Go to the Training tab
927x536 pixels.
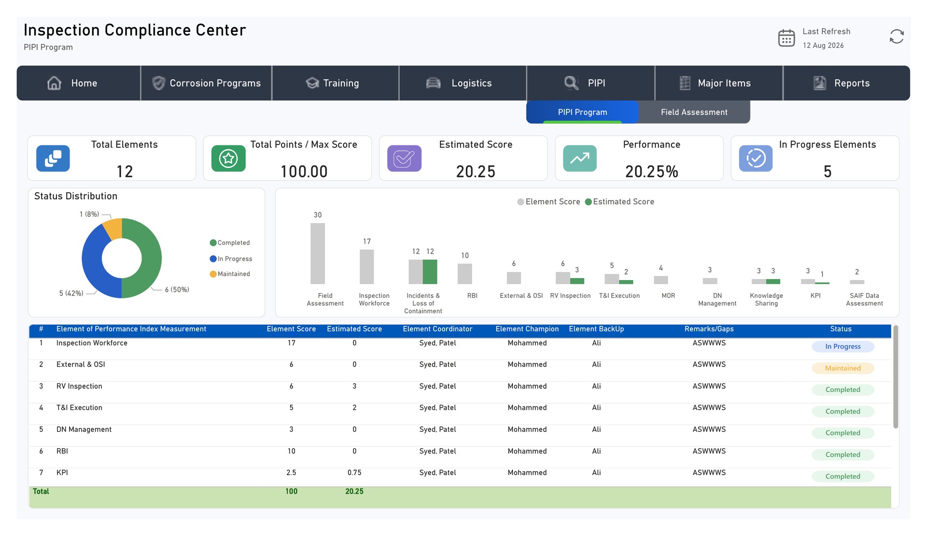point(336,83)
